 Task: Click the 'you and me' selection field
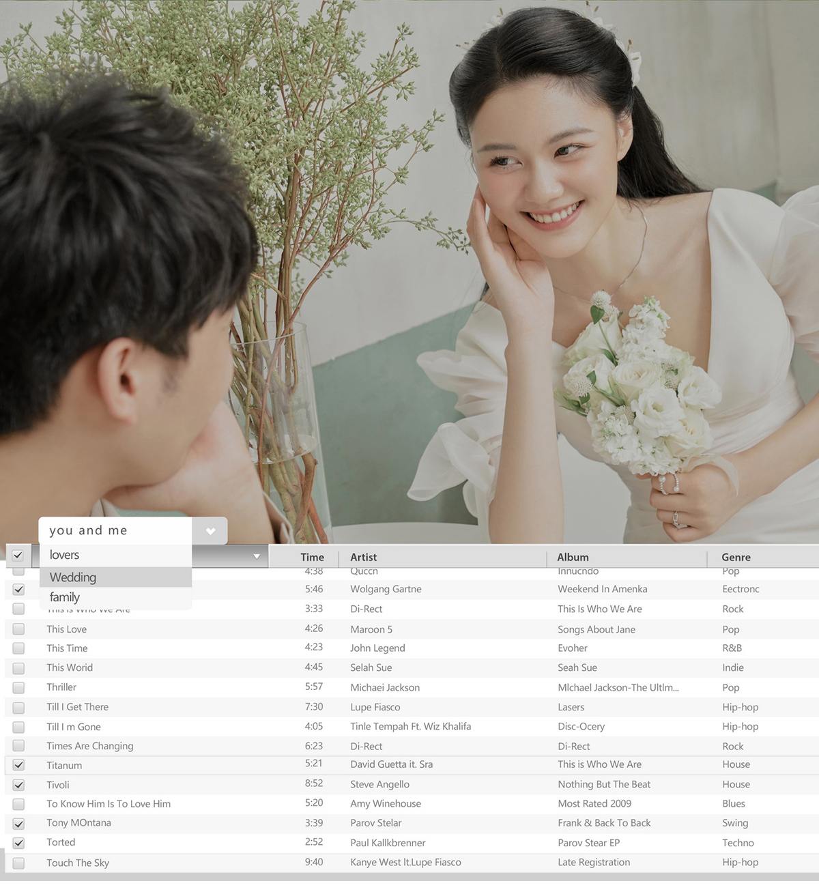pyautogui.click(x=115, y=531)
